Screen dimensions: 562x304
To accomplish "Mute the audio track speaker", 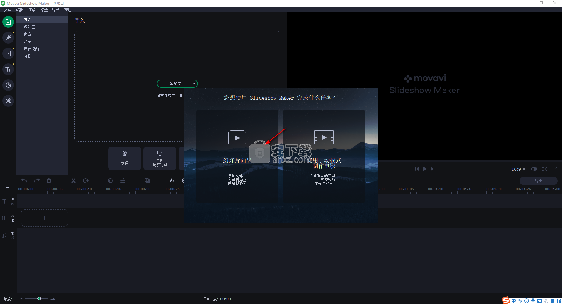I will pos(12,233).
